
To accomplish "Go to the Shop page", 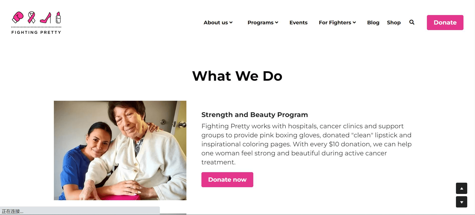I will tap(394, 23).
